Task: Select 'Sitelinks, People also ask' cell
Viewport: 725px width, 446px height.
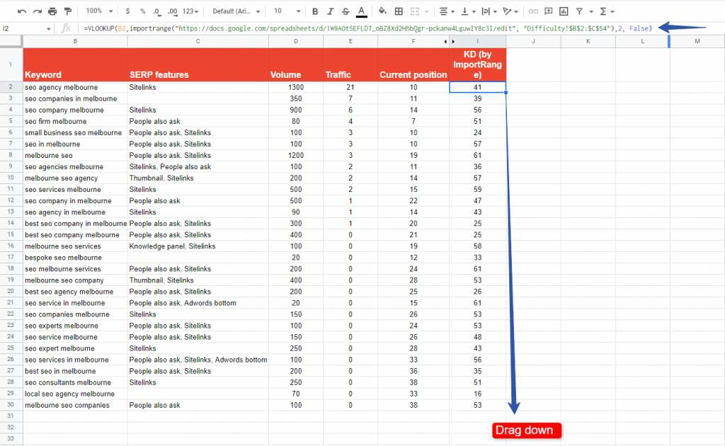Action: coord(198,166)
